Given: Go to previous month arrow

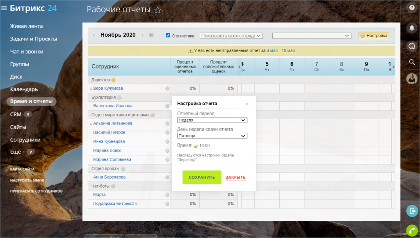Looking at the screenshot, I should [x=94, y=35].
